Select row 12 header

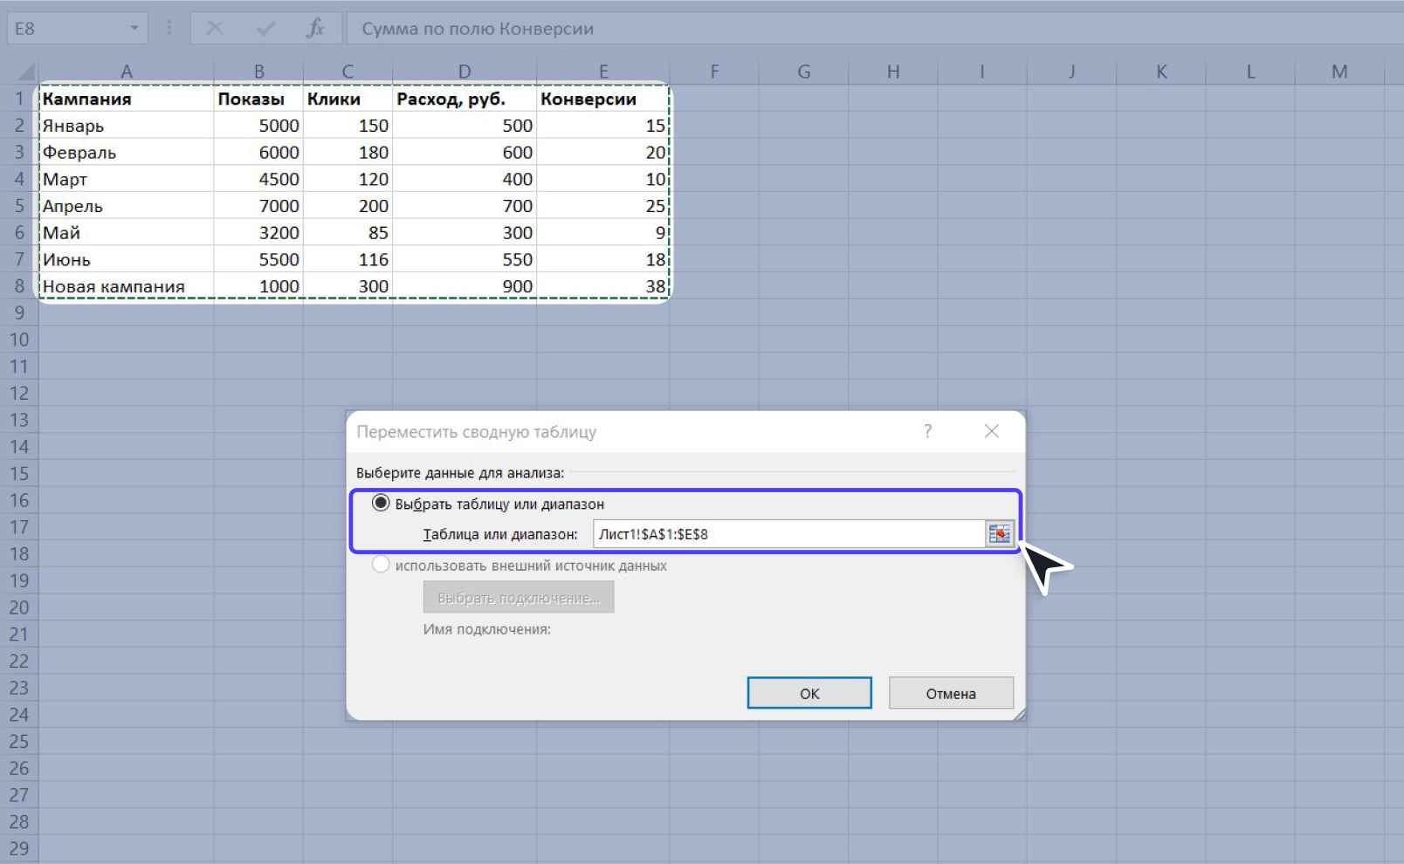19,393
